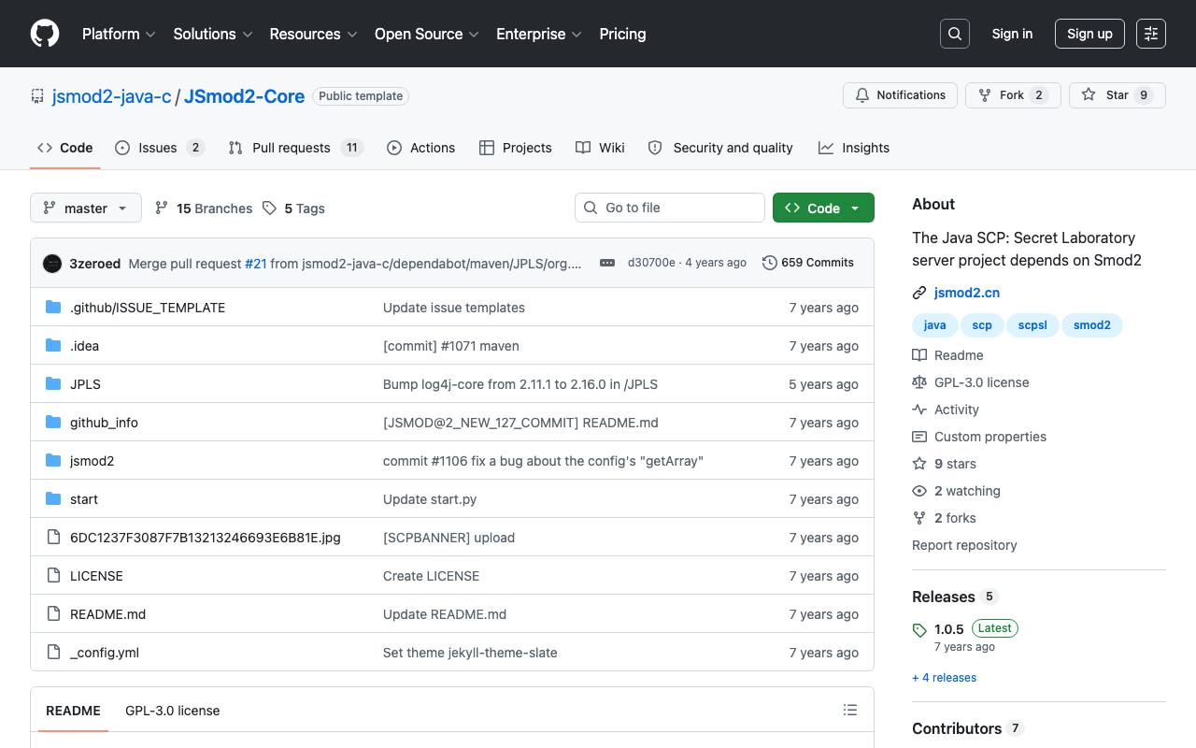This screenshot has height=748, width=1196.
Task: Select the GPL-3.0 license tab
Action: click(173, 711)
